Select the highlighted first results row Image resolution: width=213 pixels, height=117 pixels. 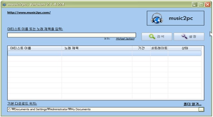point(104,53)
